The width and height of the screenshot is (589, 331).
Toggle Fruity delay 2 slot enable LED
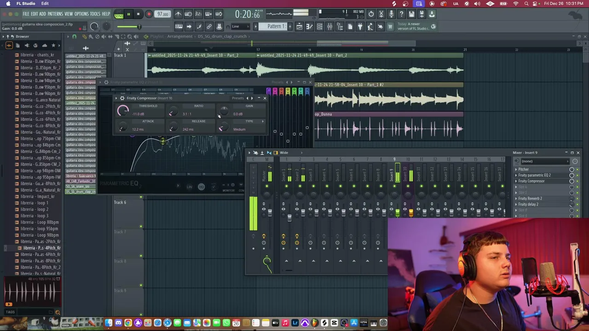point(577,204)
